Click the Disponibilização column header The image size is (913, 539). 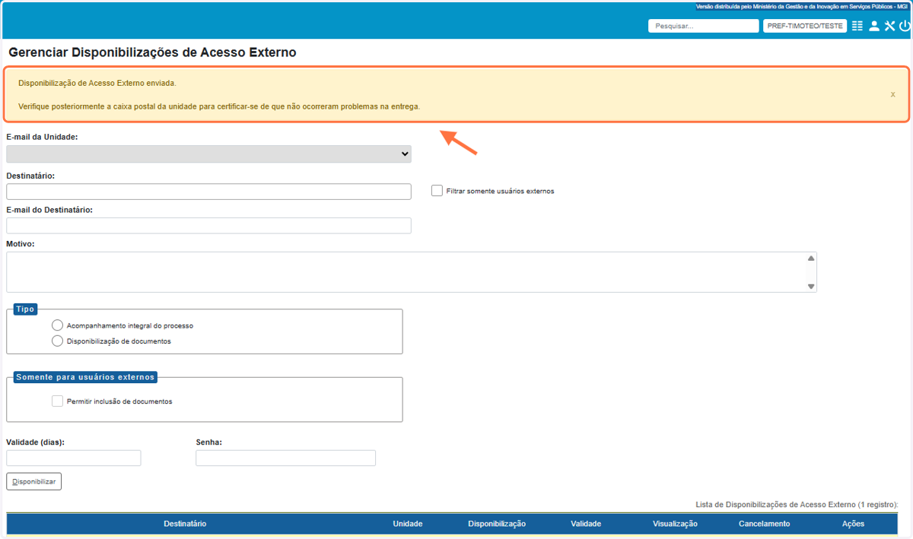pos(497,524)
